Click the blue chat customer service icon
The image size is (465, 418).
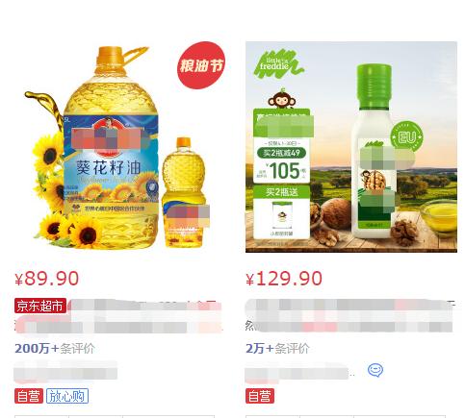(375, 370)
